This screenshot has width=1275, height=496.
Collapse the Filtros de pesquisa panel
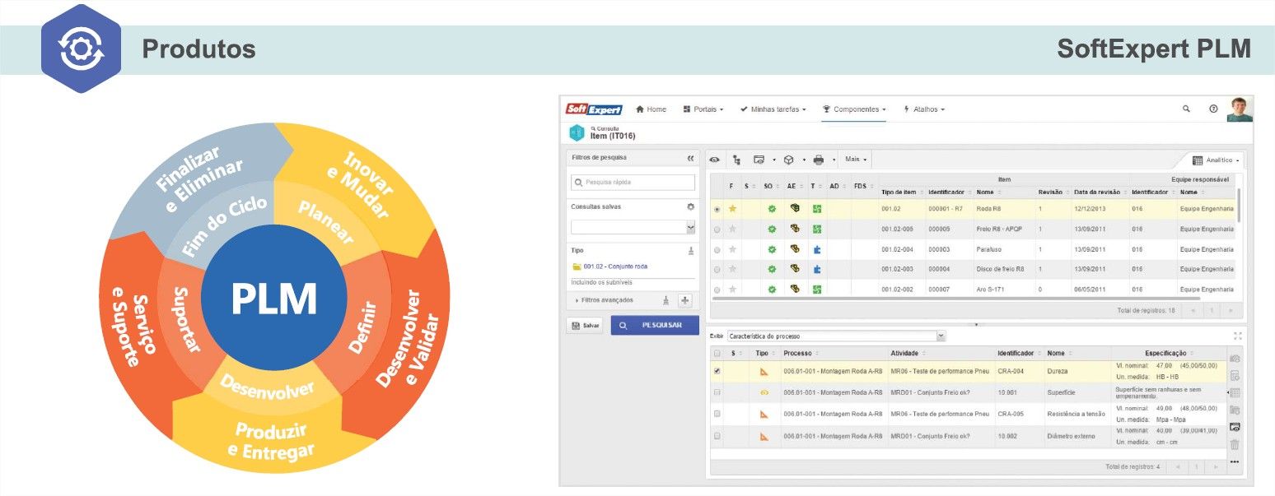[x=690, y=157]
